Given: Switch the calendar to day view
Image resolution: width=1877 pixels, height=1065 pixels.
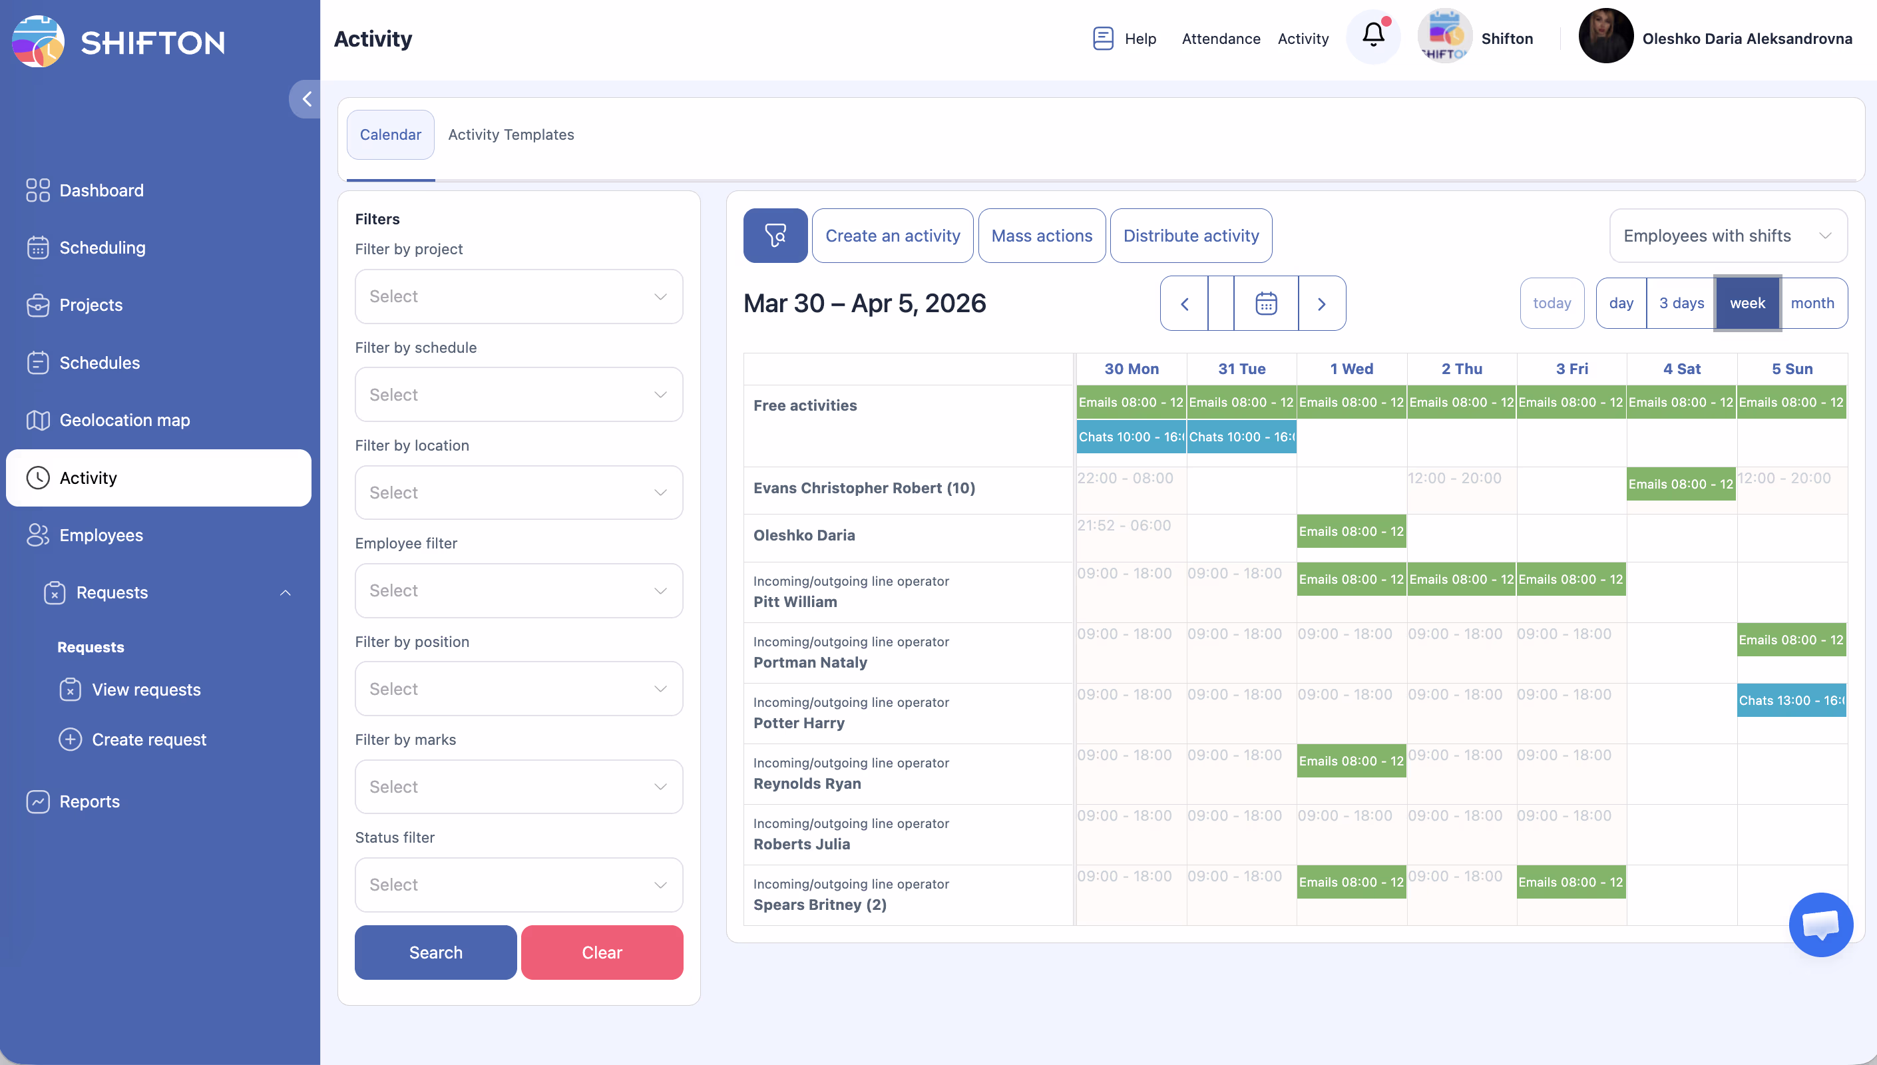Looking at the screenshot, I should tap(1620, 303).
